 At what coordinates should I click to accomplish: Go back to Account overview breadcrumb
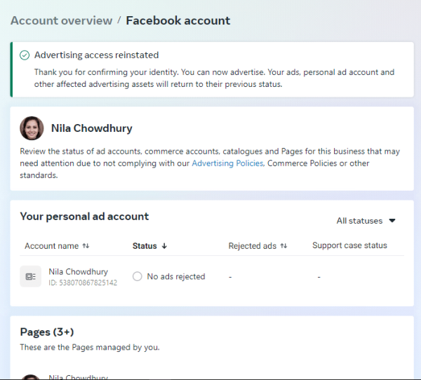click(x=62, y=20)
